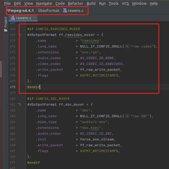Open the Code menu

click(60, 3)
